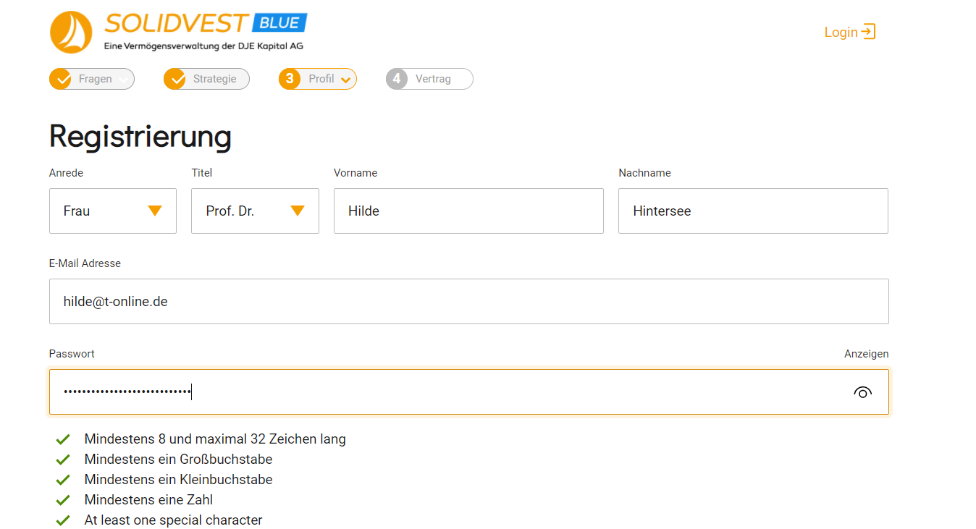Click the Nachname field containing Hintersee
Screen dimensions: 976x529
tap(753, 211)
